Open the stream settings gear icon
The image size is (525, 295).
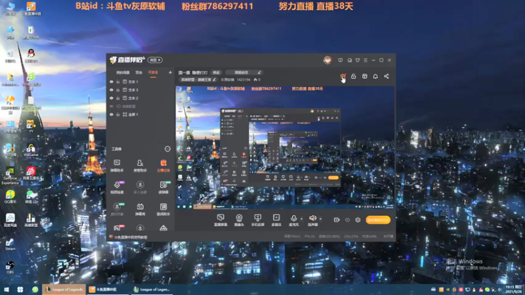358,220
